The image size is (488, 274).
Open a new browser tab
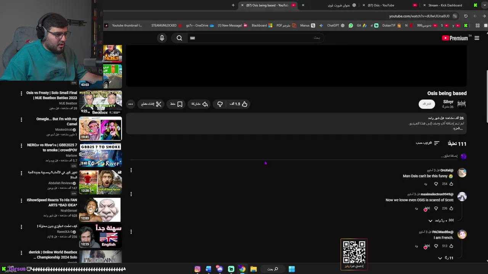click(x=233, y=5)
